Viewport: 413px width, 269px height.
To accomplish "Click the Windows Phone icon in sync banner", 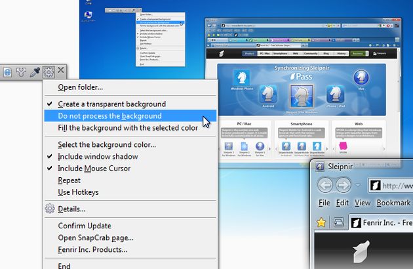I will 241,78.
